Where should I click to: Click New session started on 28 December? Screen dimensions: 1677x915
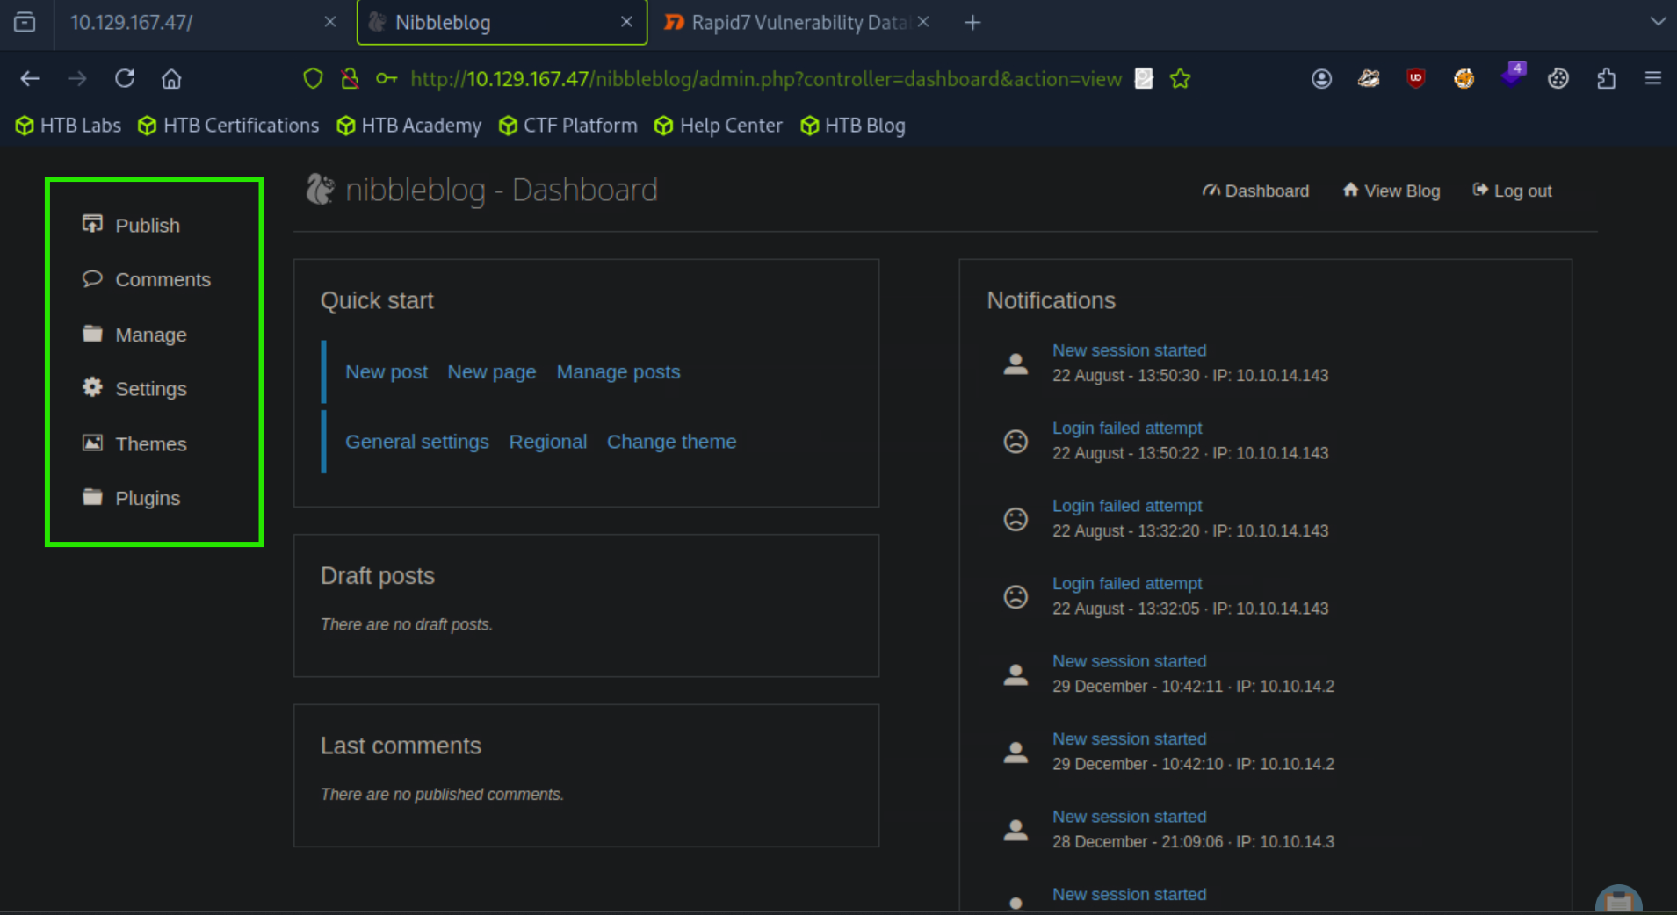tap(1130, 817)
